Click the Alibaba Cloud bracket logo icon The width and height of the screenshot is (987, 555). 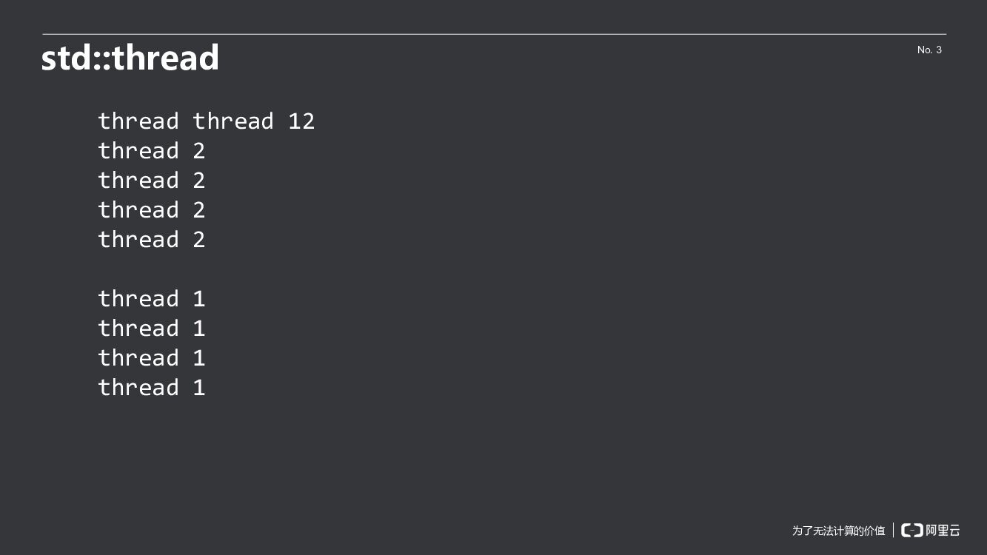click(911, 530)
